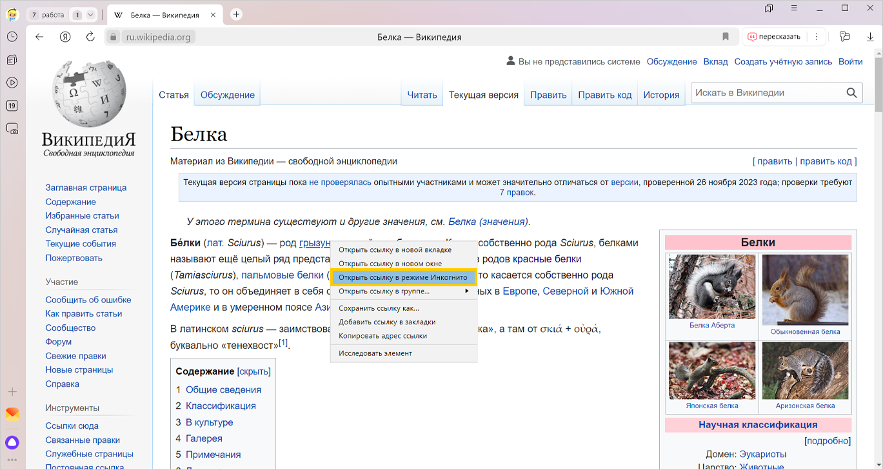Click the Wikipedia globe logo
The image size is (883, 470).
pos(89,94)
